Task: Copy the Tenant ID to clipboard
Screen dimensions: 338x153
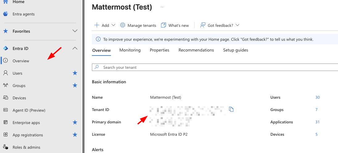Action: point(231,109)
